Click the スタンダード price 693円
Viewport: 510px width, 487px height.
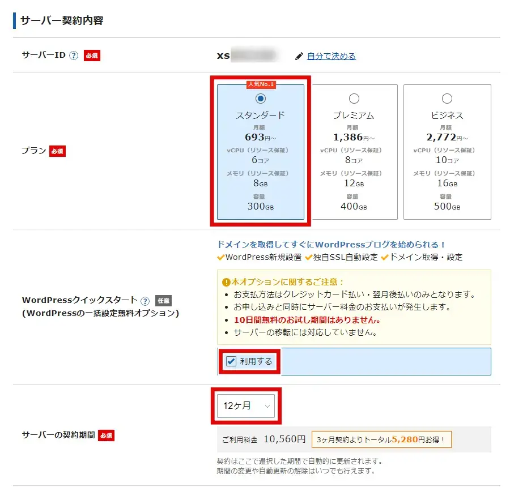[261, 137]
